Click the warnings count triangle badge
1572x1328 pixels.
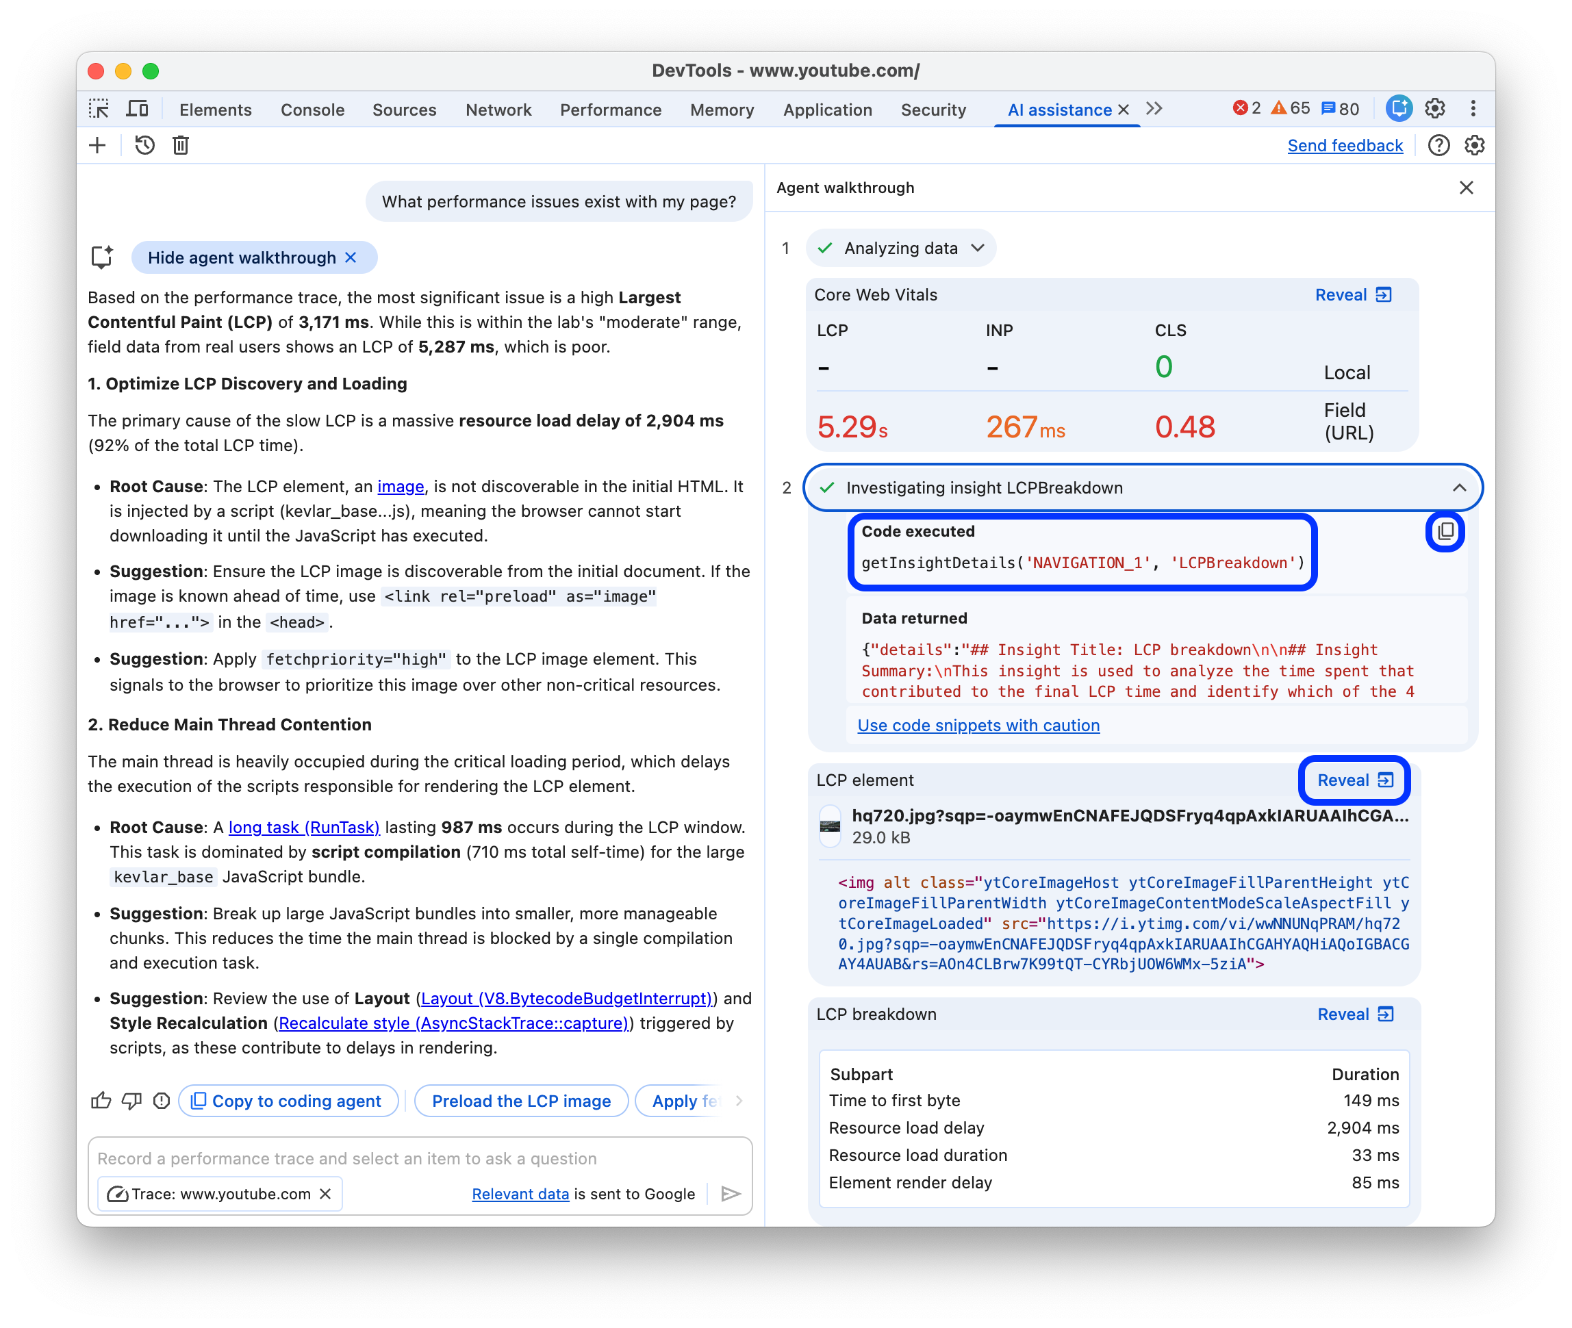click(x=1290, y=109)
